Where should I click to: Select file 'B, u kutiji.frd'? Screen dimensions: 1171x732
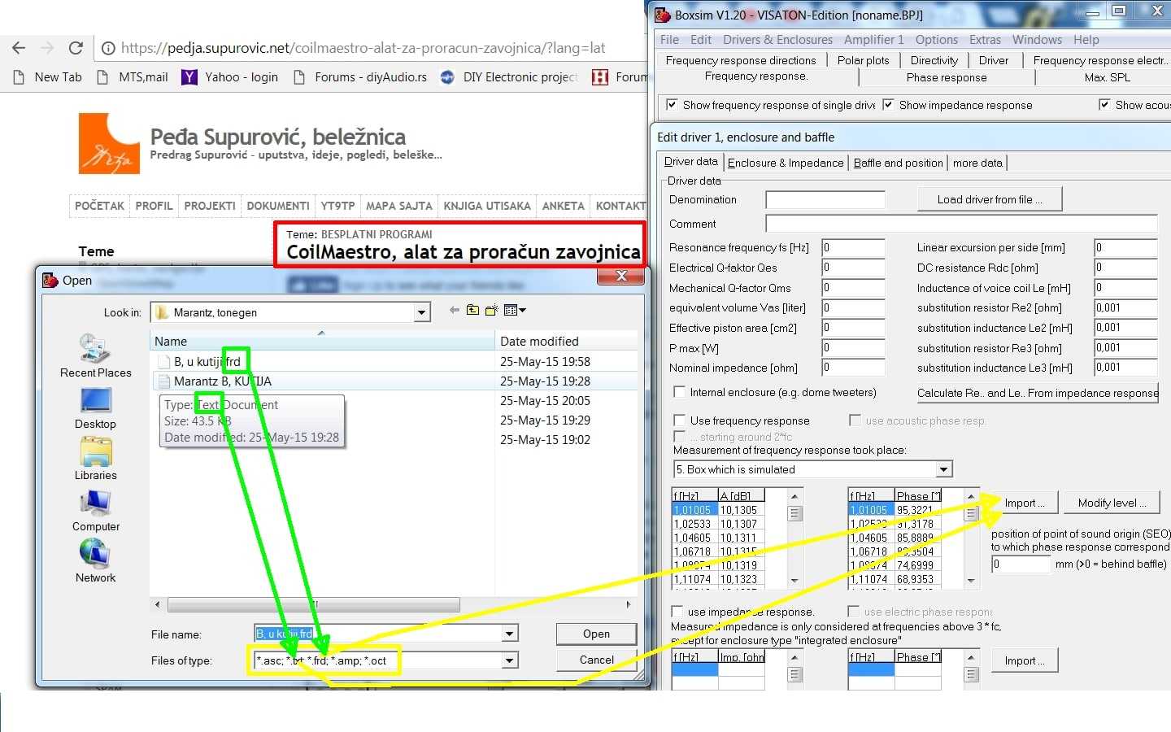click(x=199, y=362)
